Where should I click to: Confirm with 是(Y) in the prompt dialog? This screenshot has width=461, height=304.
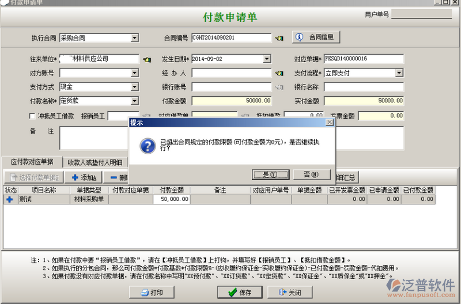(x=270, y=174)
